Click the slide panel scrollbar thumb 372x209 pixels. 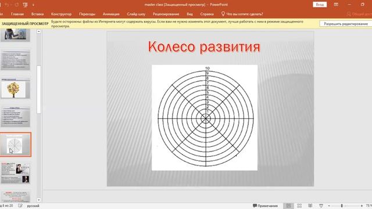39,89
